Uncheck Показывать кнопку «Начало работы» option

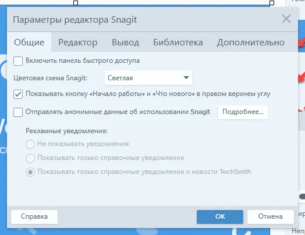click(18, 94)
